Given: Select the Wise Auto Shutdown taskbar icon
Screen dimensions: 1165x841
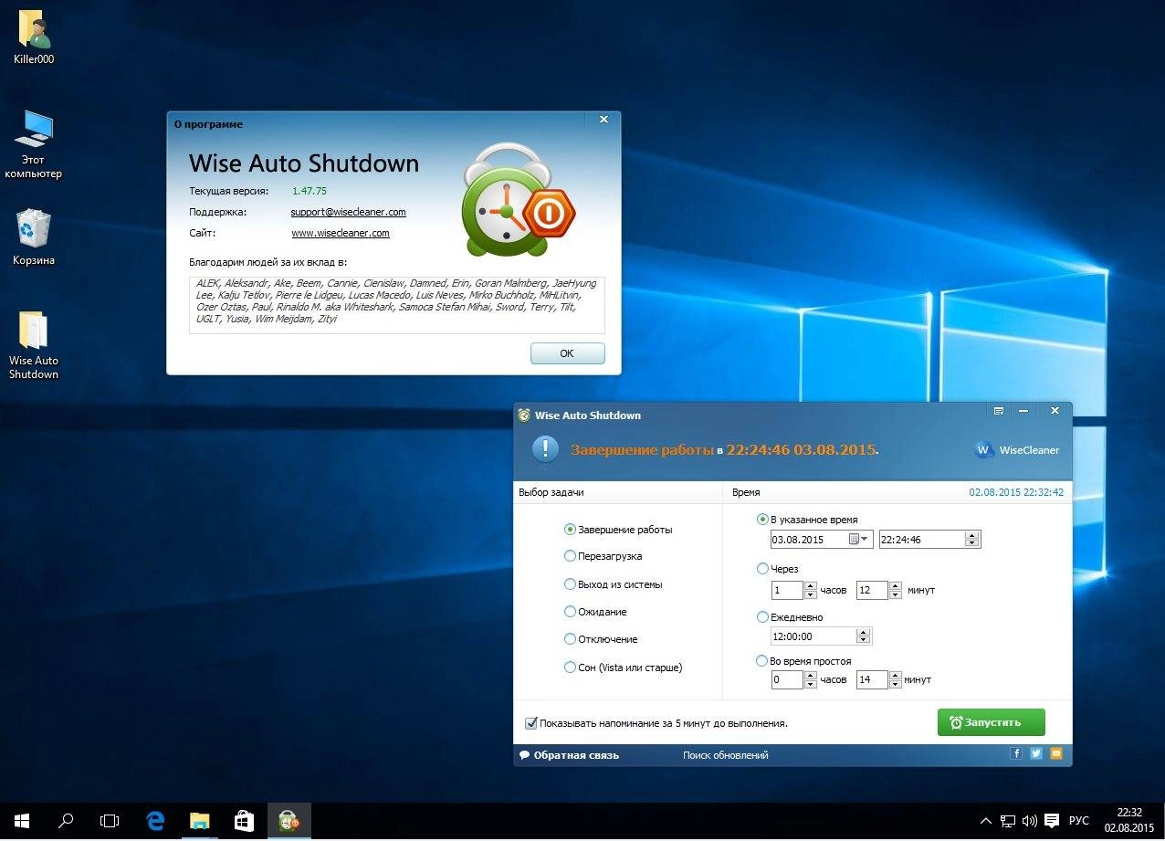Looking at the screenshot, I should coord(289,821).
